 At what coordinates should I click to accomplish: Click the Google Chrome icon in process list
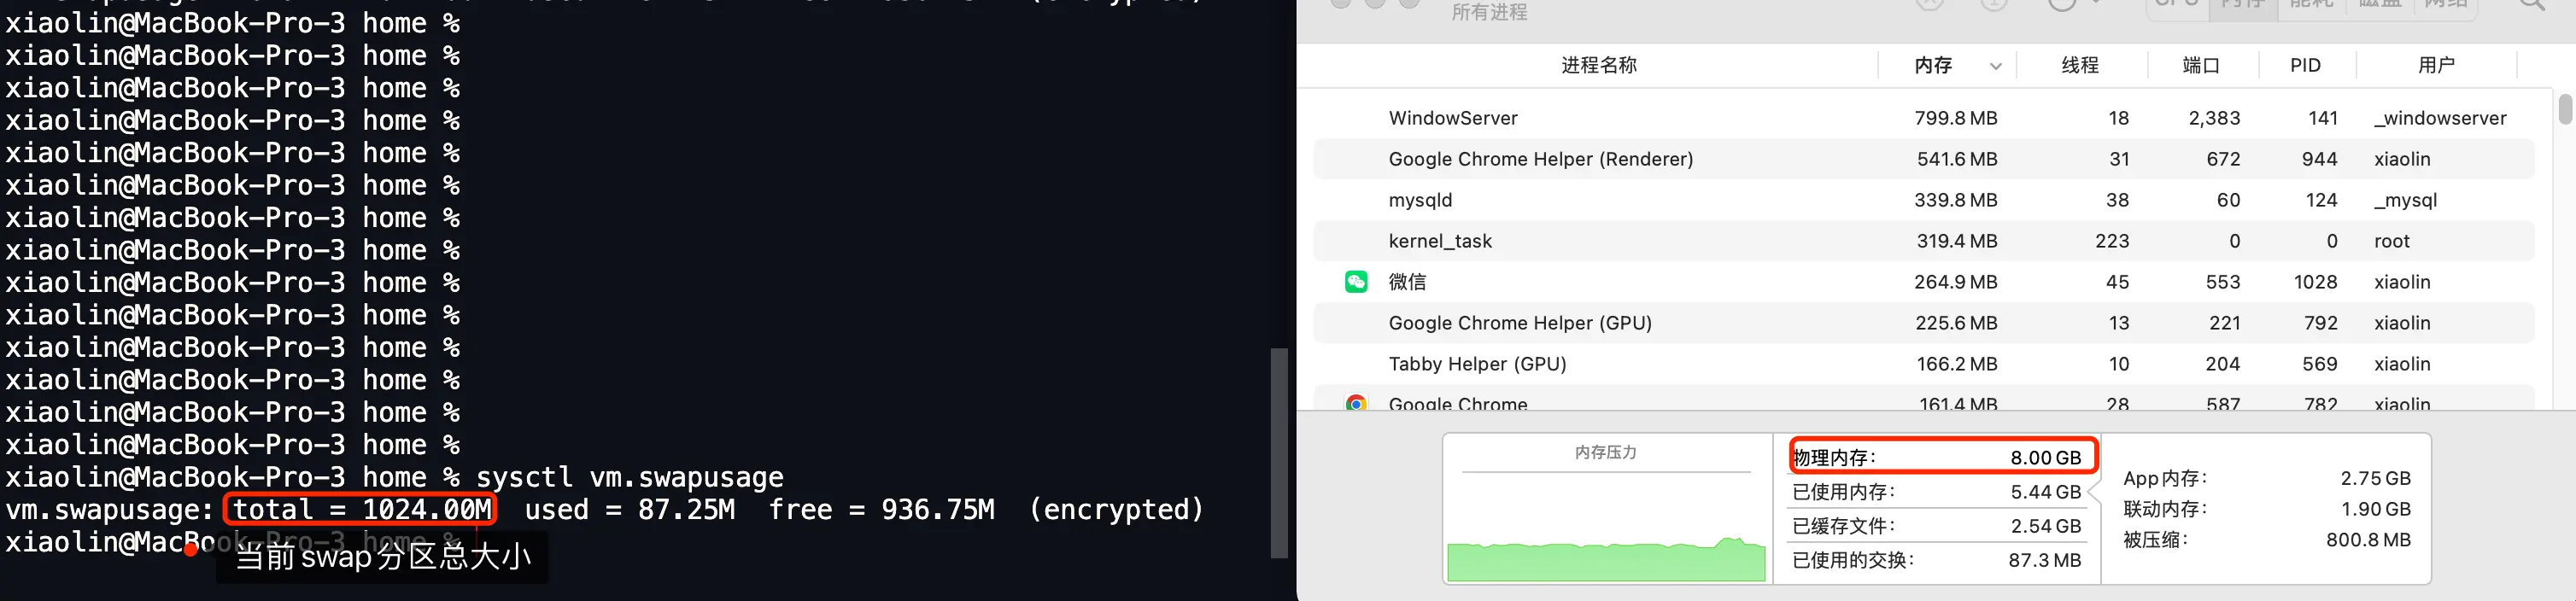pyautogui.click(x=1356, y=403)
